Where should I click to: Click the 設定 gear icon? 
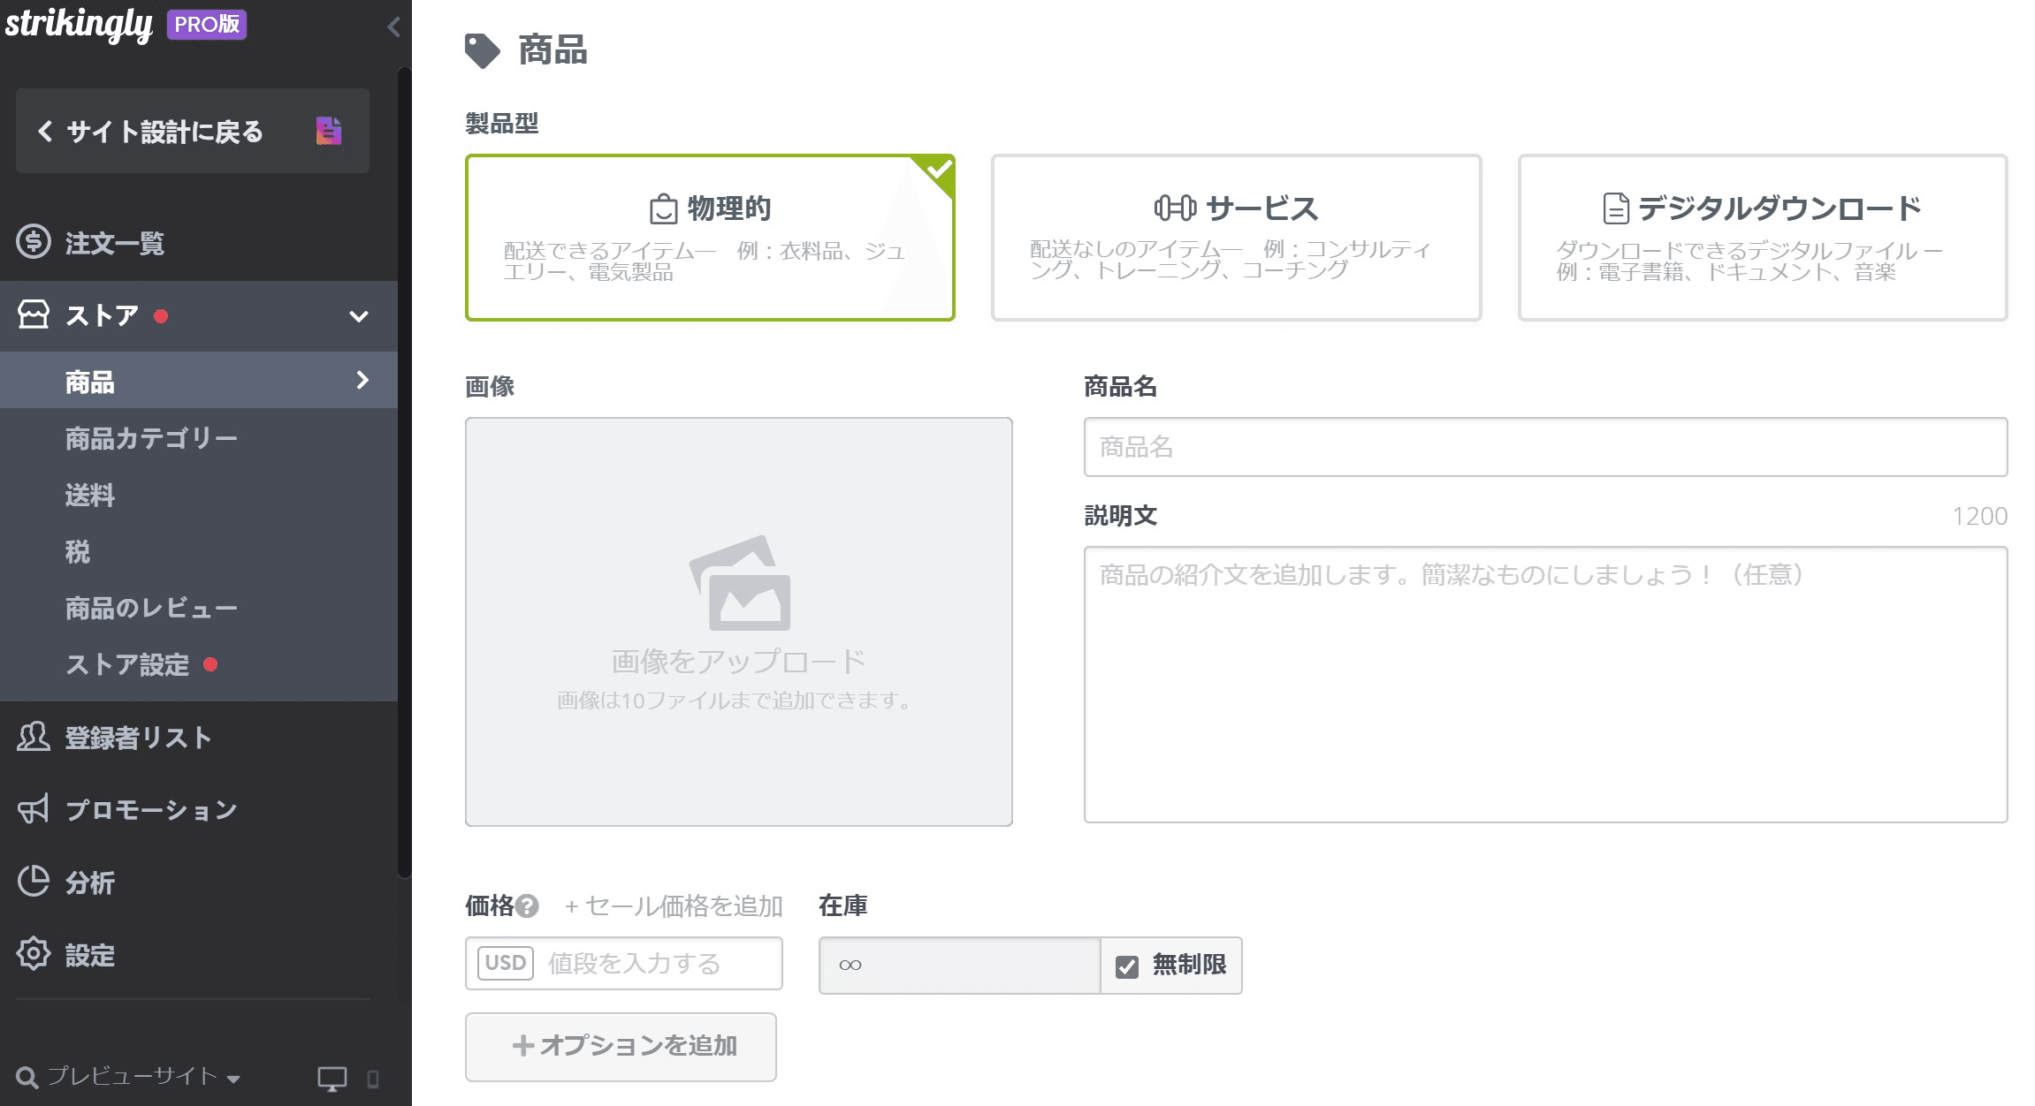point(32,954)
